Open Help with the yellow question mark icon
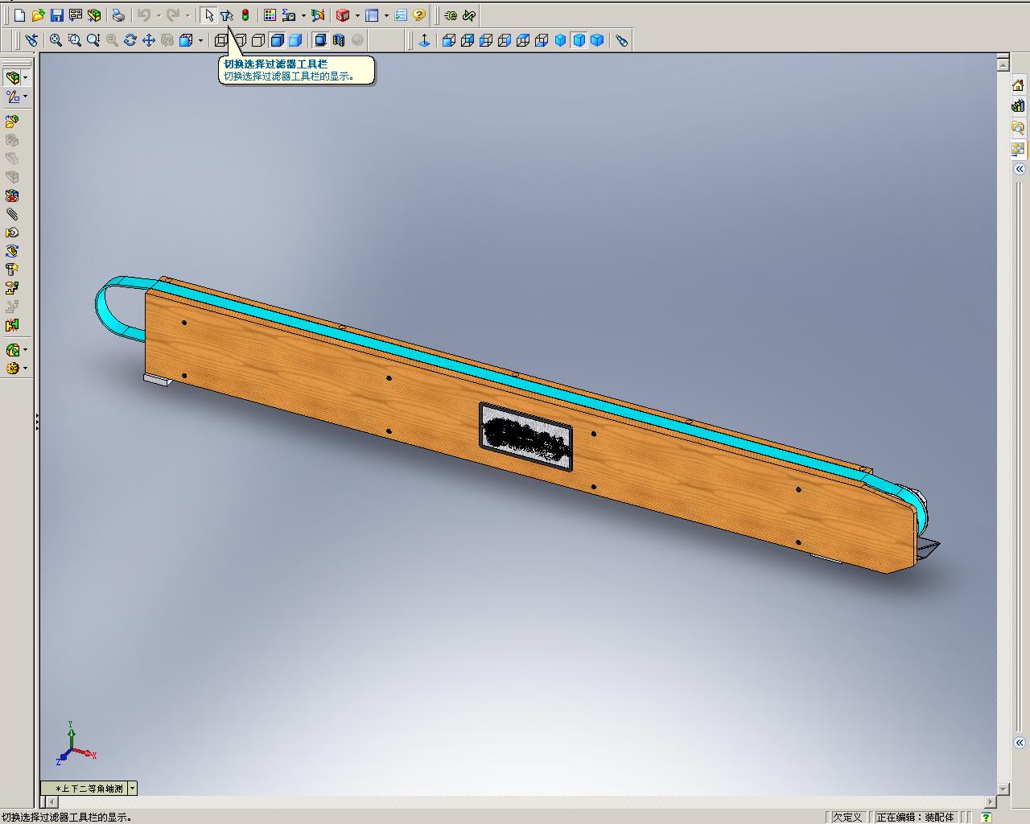Viewport: 1030px width, 824px height. click(418, 15)
